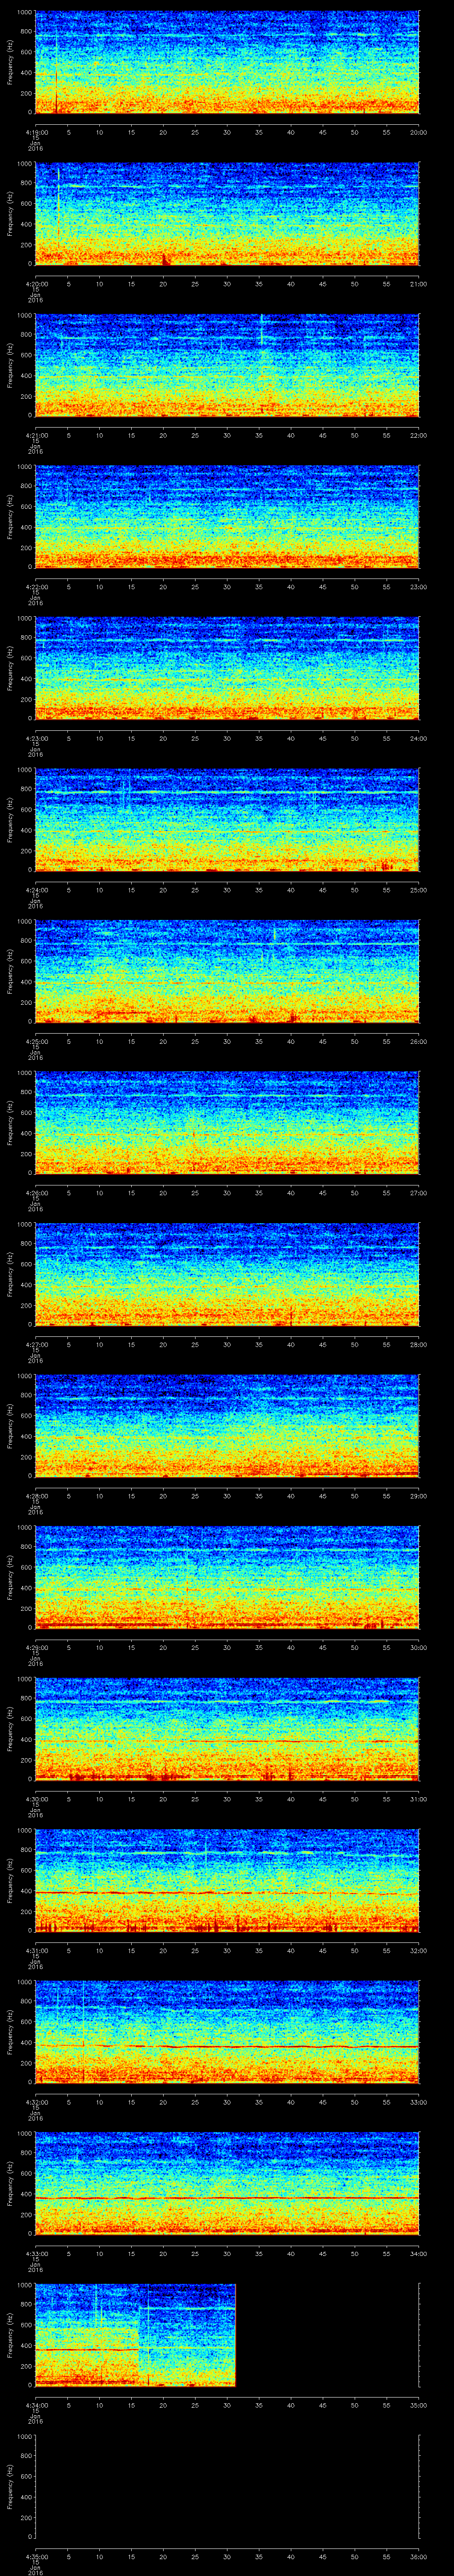Select the spectrogram panel starting at 4:23:00
The width and height of the screenshot is (454, 2576).
[x=227, y=668]
